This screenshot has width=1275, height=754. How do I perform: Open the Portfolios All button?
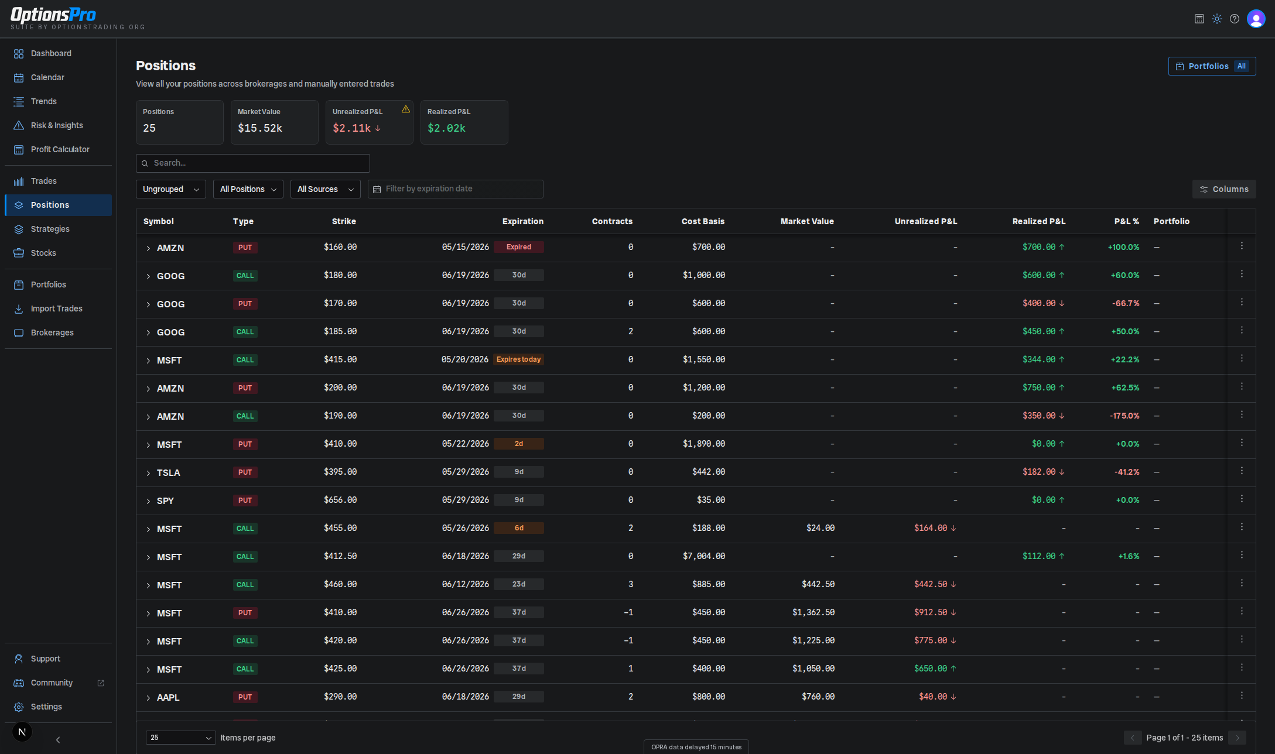(x=1212, y=66)
